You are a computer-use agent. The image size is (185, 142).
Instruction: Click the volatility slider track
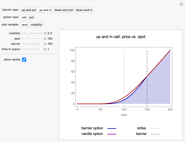[x=32, y=33]
